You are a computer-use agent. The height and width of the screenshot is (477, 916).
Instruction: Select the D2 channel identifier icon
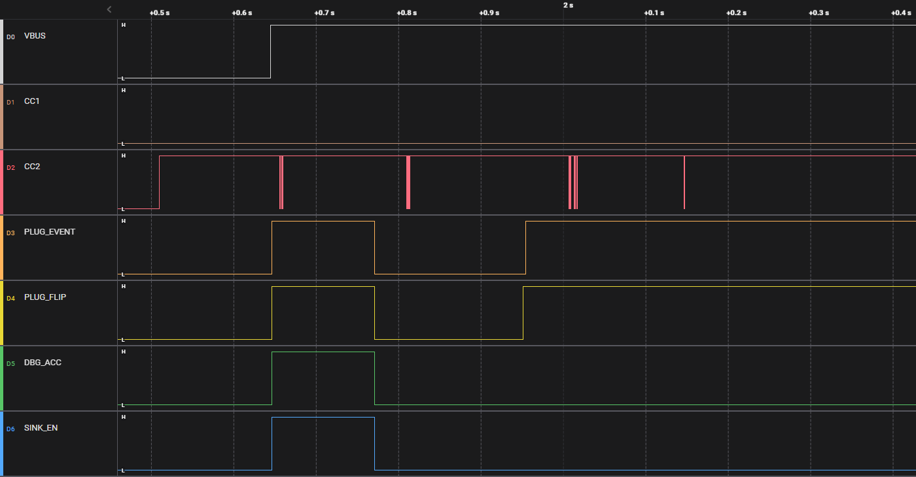pyautogui.click(x=10, y=167)
